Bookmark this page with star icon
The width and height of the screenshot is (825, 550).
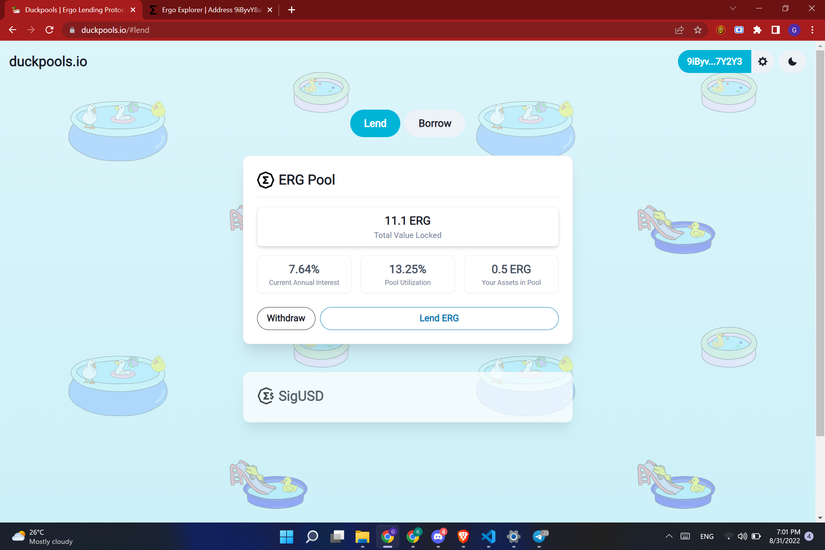pyautogui.click(x=698, y=30)
